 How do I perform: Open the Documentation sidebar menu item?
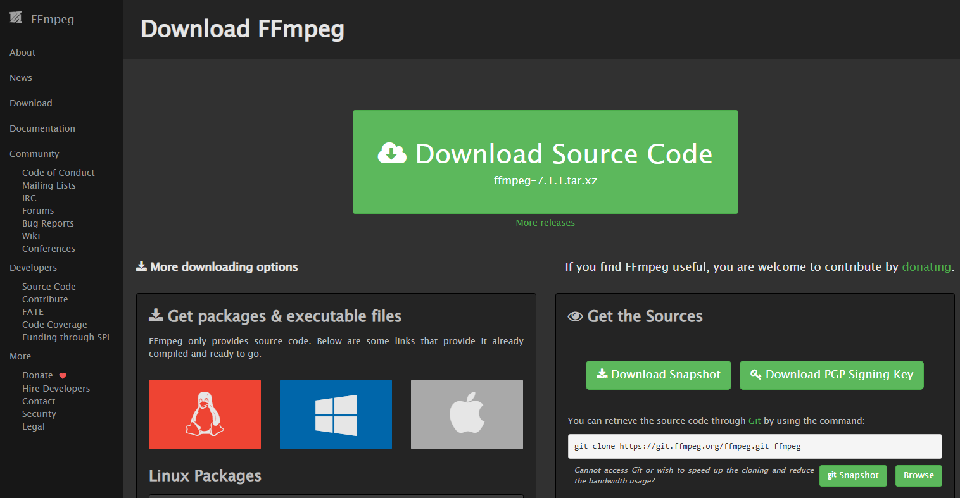(42, 128)
